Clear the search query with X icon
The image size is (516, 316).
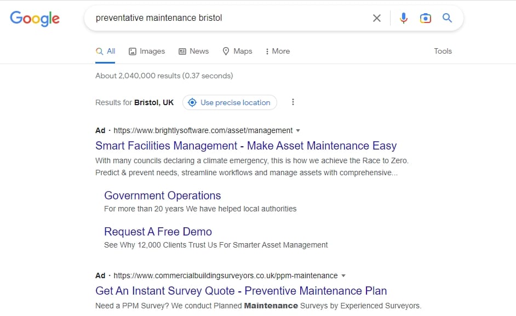click(377, 18)
